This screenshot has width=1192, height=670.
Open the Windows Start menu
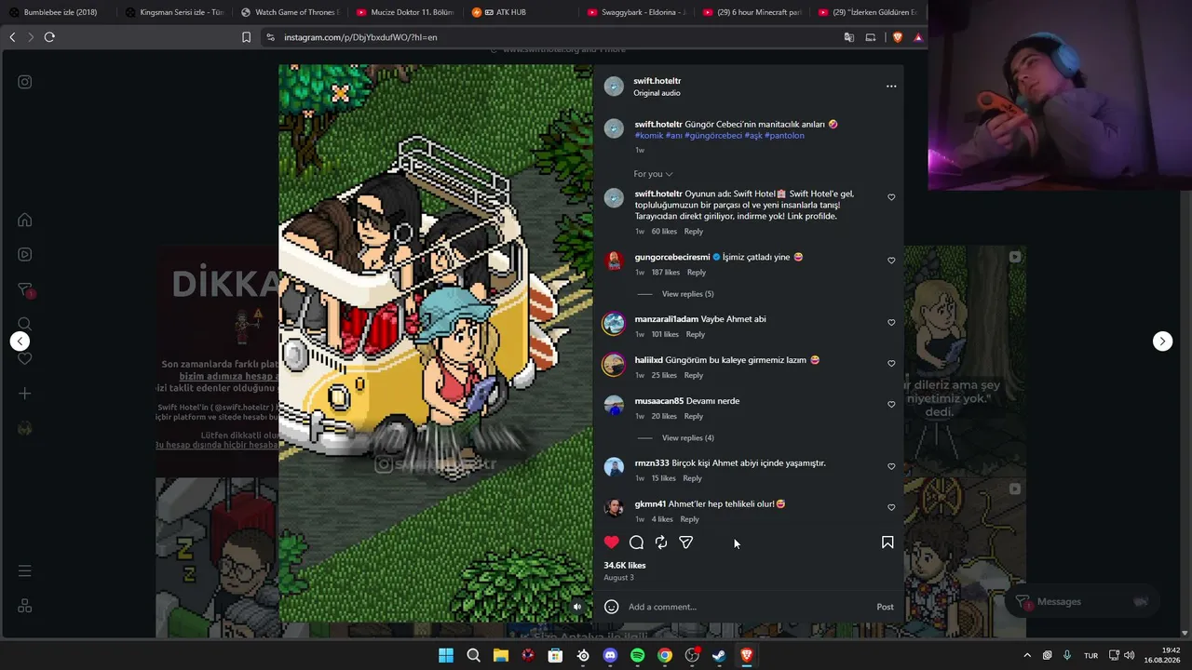446,655
